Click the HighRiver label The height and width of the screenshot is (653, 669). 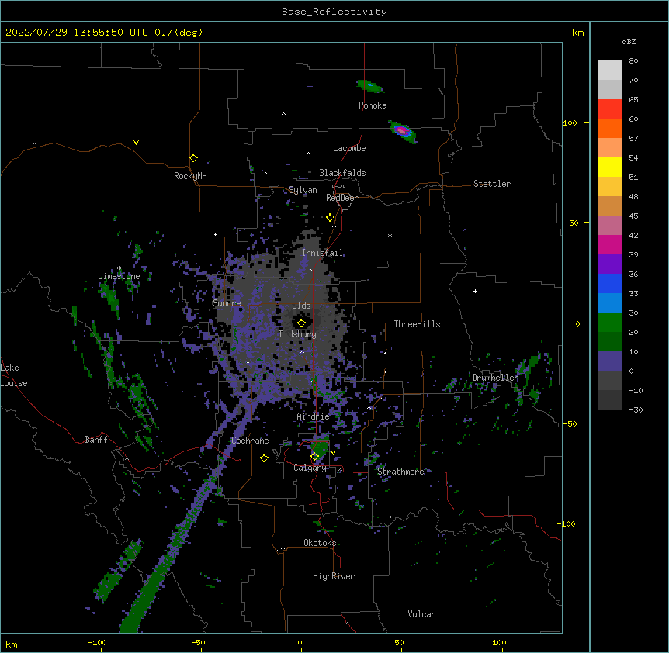(334, 576)
